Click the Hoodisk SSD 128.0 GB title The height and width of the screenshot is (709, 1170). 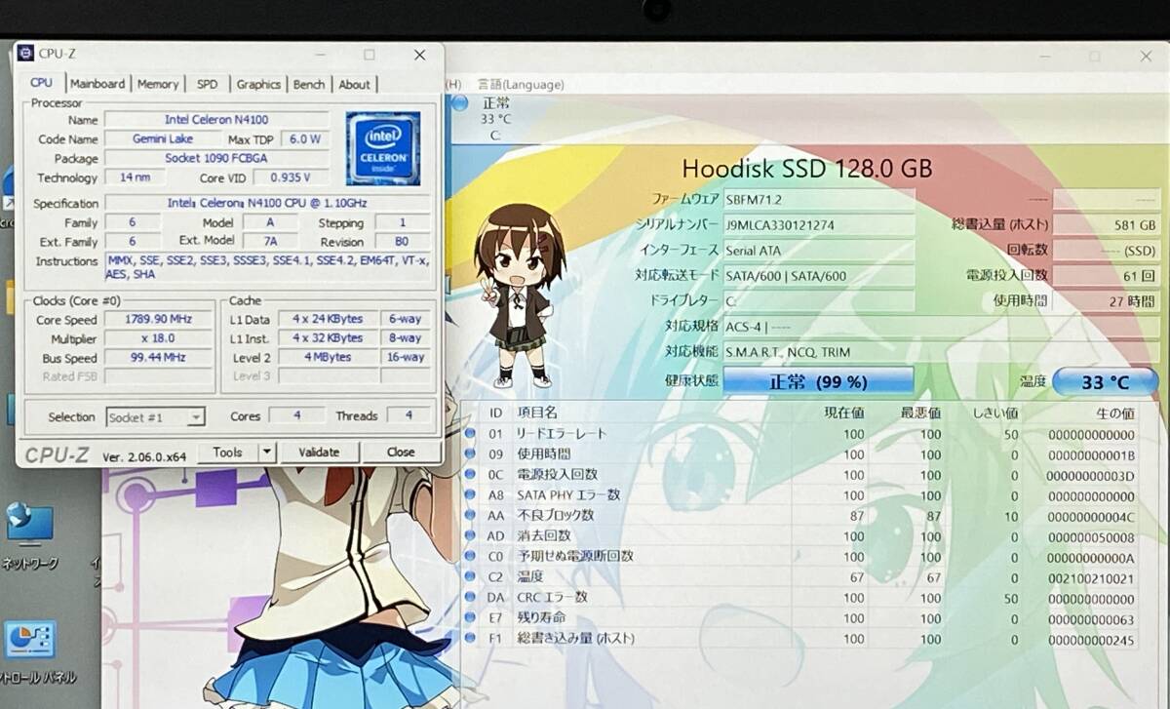pos(806,169)
